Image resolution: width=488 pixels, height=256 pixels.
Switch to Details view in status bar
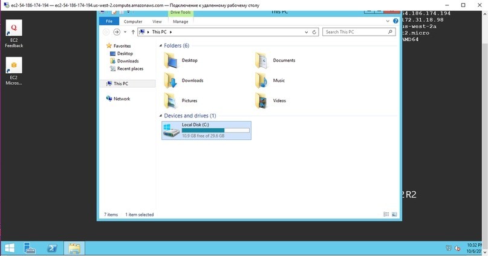point(386,214)
